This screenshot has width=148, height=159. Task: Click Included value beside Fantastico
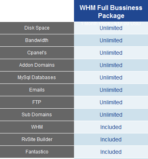pyautogui.click(x=111, y=152)
